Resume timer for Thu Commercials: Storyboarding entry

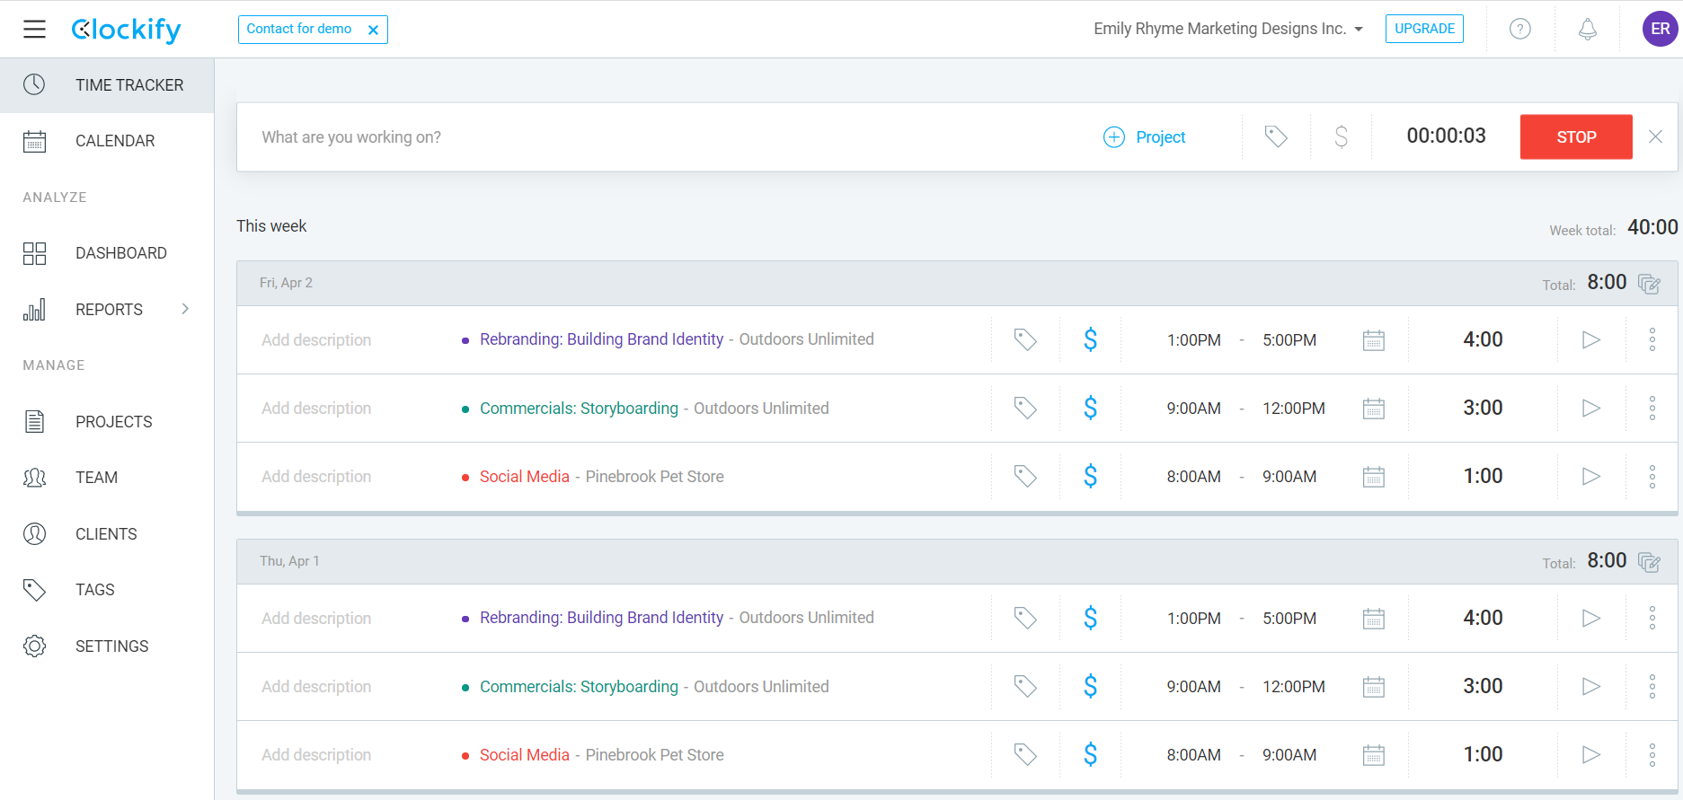(1590, 687)
